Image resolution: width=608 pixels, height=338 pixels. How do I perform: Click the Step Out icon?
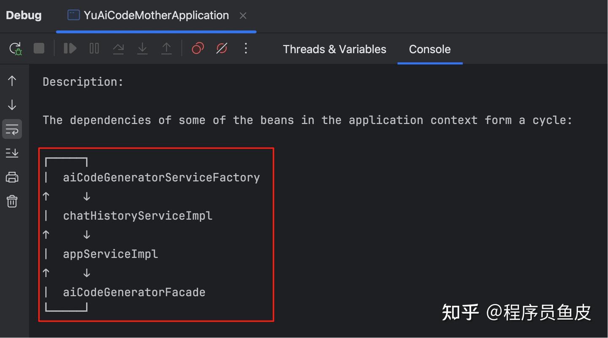[x=167, y=49]
